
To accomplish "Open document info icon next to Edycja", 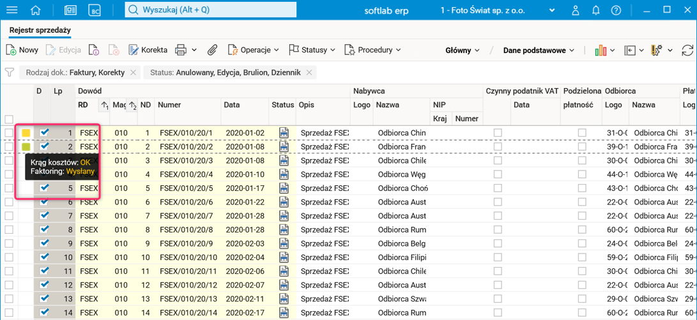I will point(93,50).
